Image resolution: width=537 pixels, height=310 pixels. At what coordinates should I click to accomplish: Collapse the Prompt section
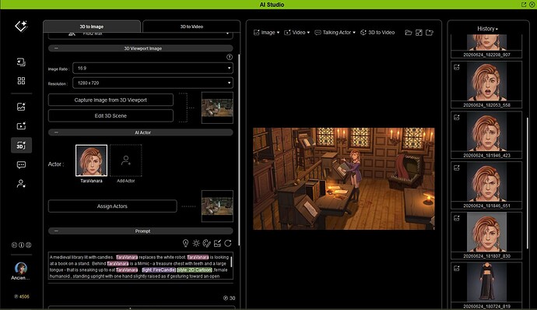[56, 231]
